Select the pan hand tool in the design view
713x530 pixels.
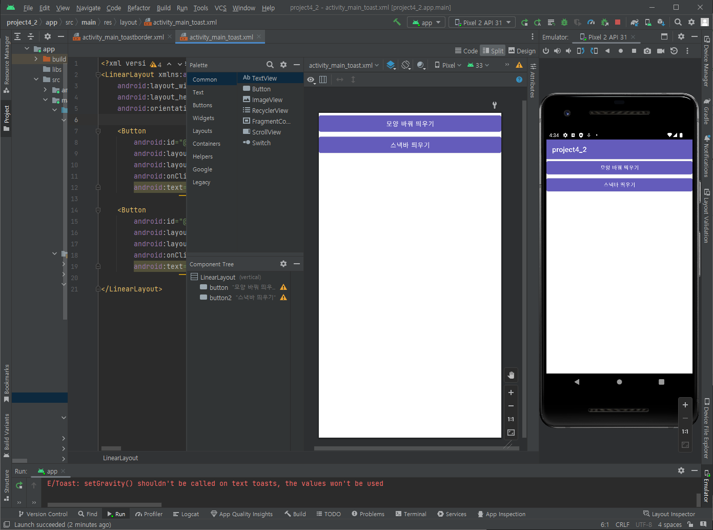511,375
